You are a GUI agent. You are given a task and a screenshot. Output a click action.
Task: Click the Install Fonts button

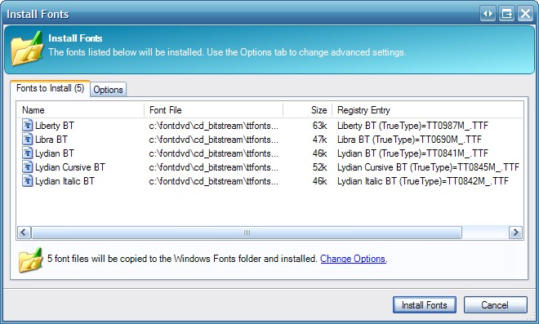425,304
